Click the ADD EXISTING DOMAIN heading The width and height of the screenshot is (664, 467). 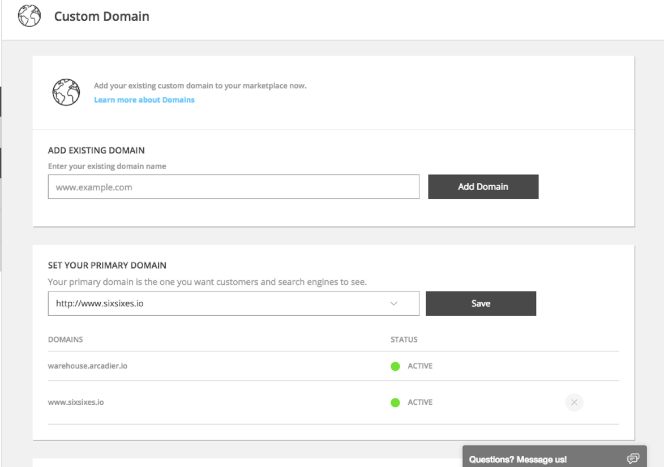pyautogui.click(x=96, y=151)
